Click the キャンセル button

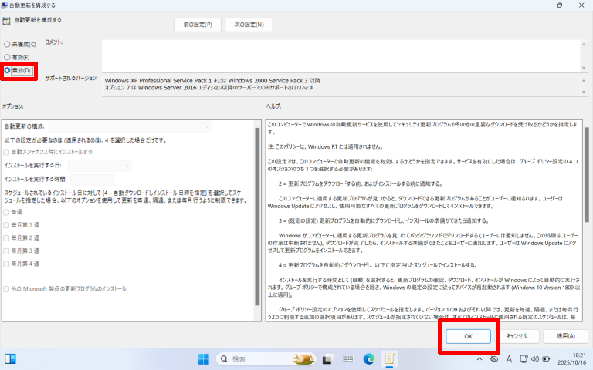pos(516,335)
